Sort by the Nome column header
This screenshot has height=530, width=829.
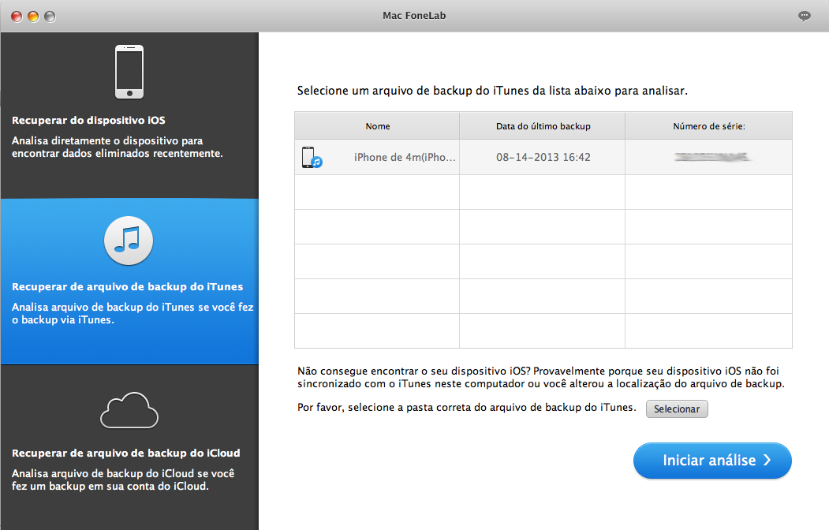pos(377,125)
